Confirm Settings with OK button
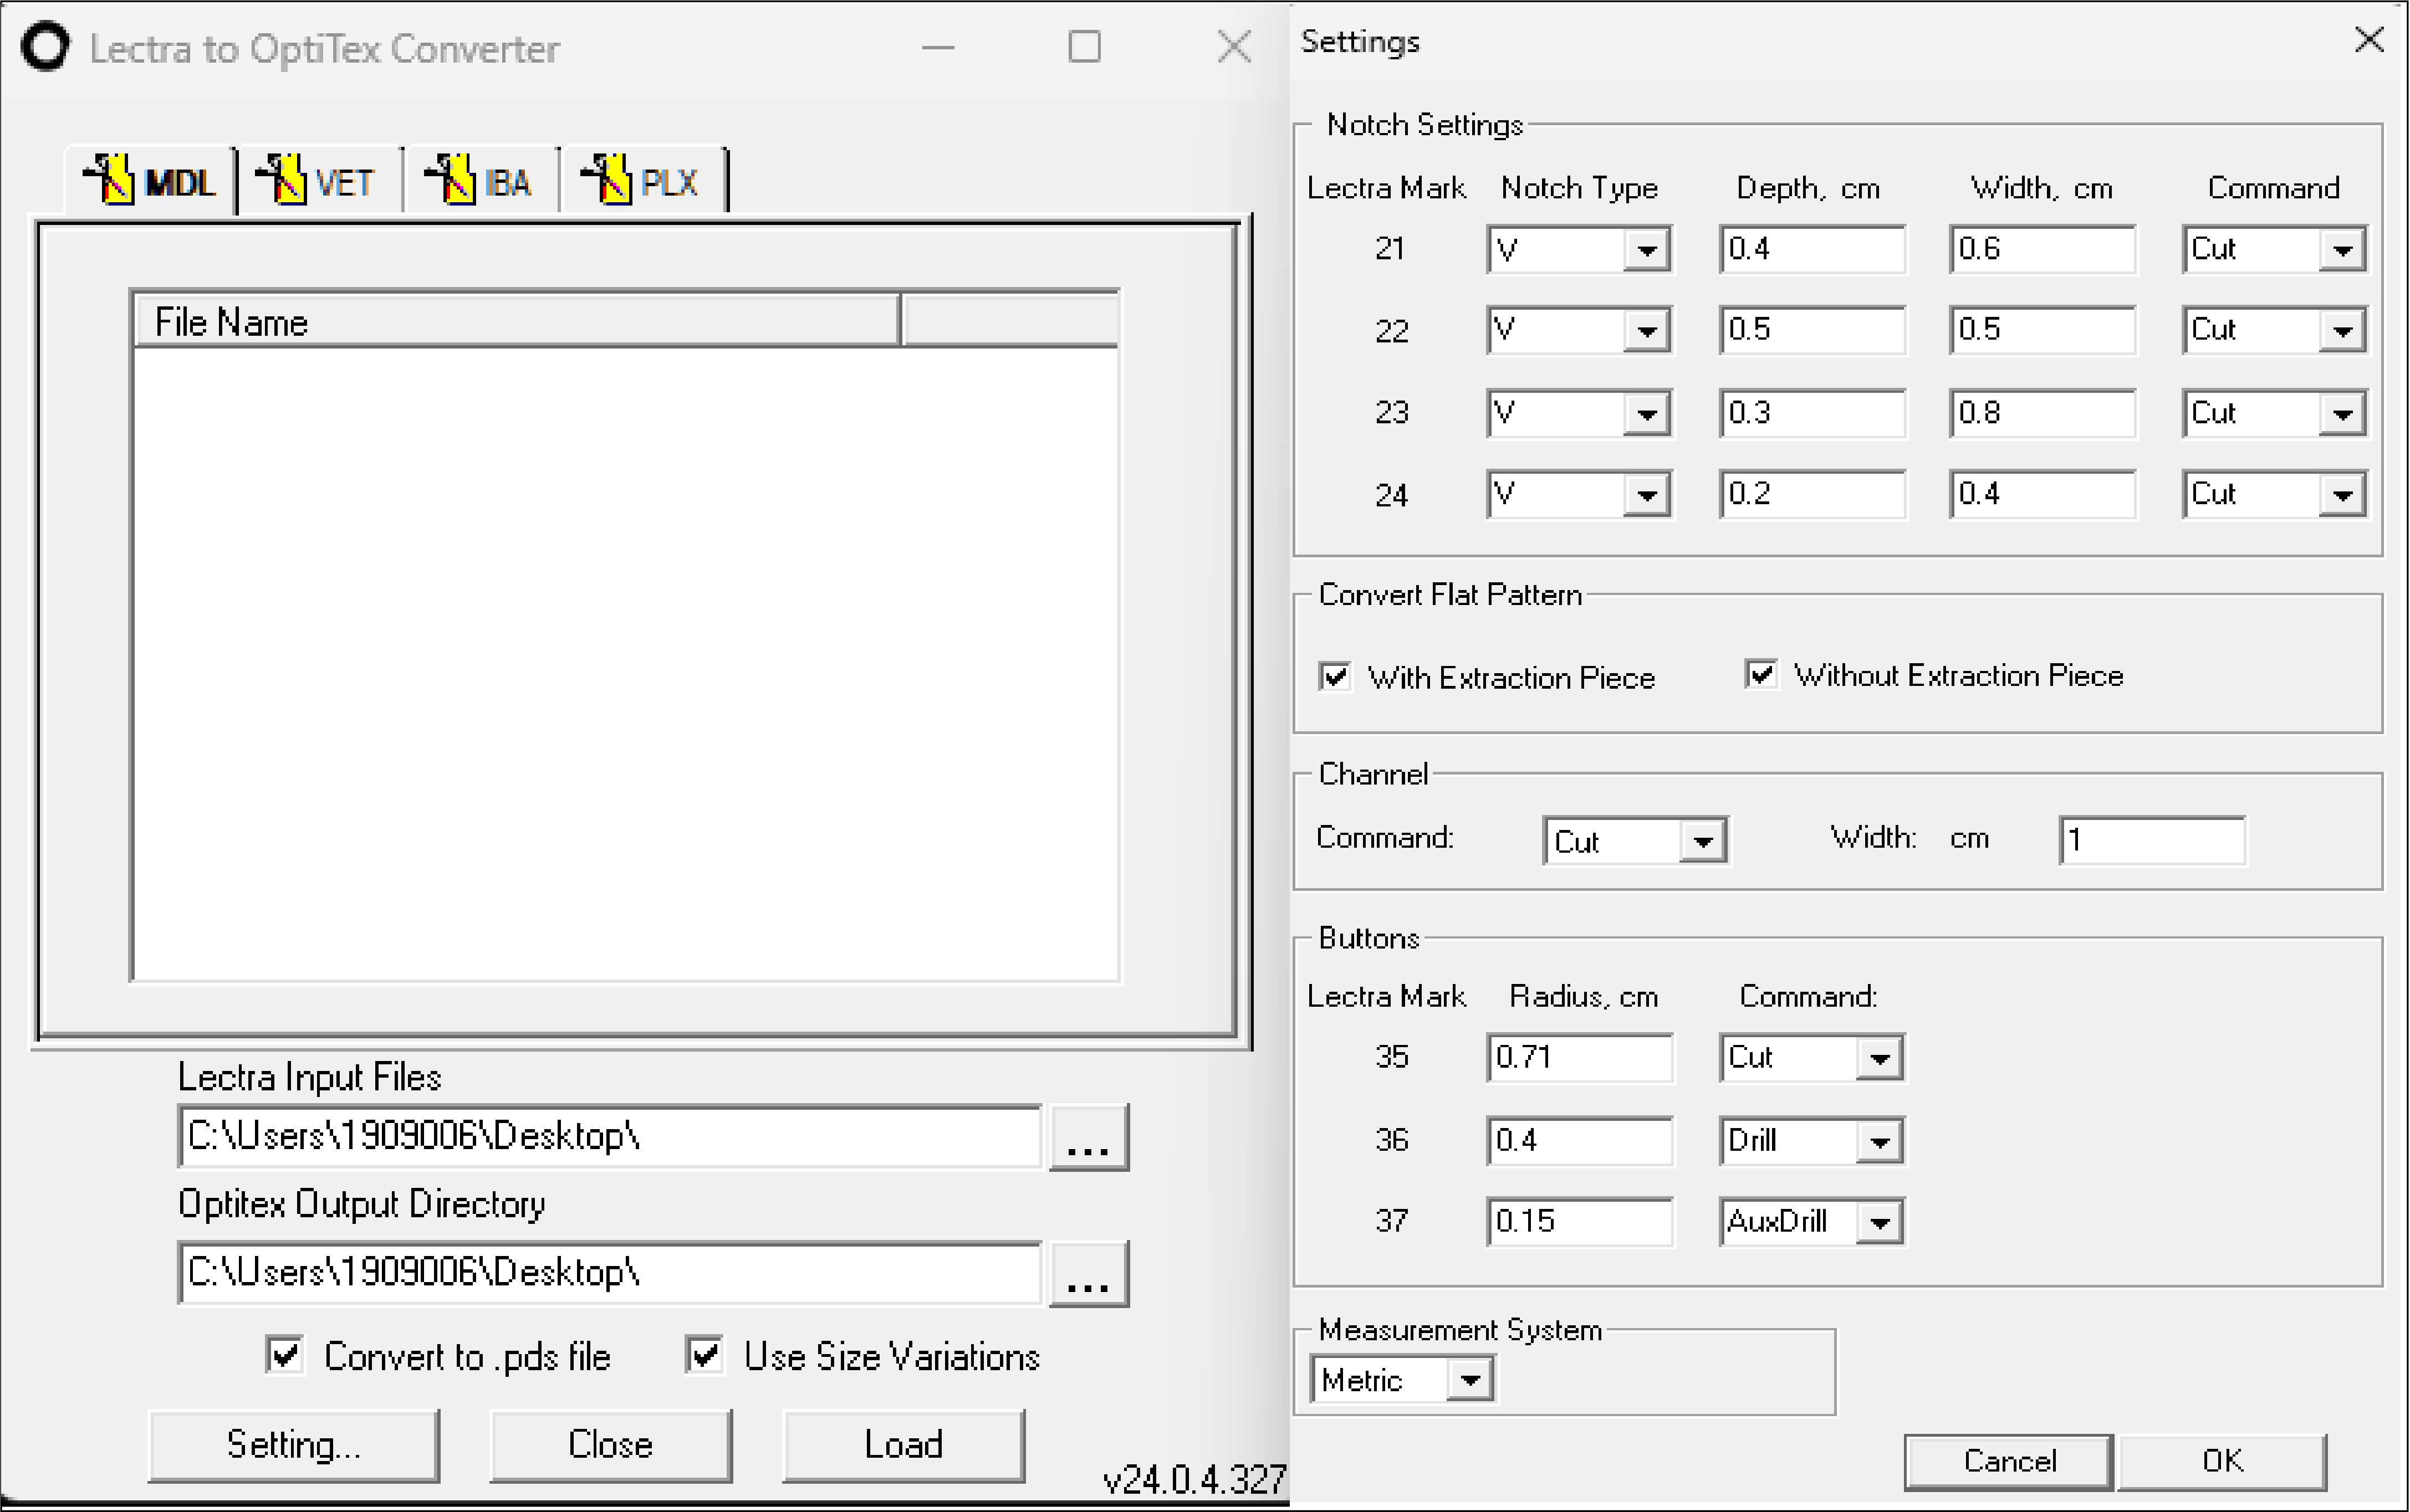 tap(2222, 1461)
